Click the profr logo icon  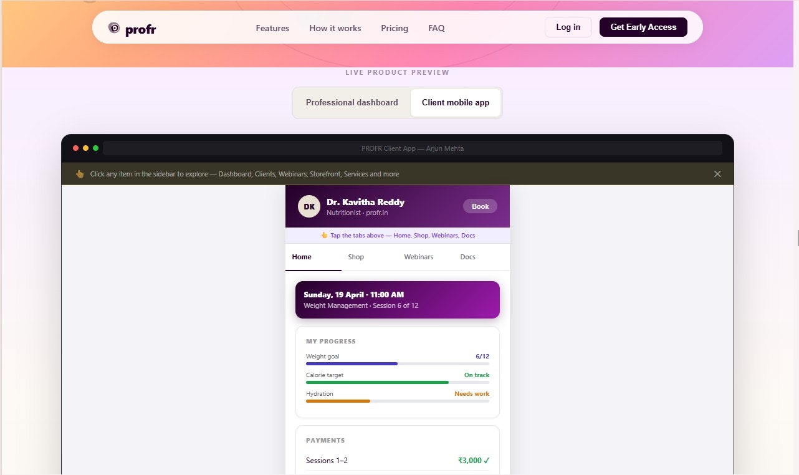click(114, 27)
